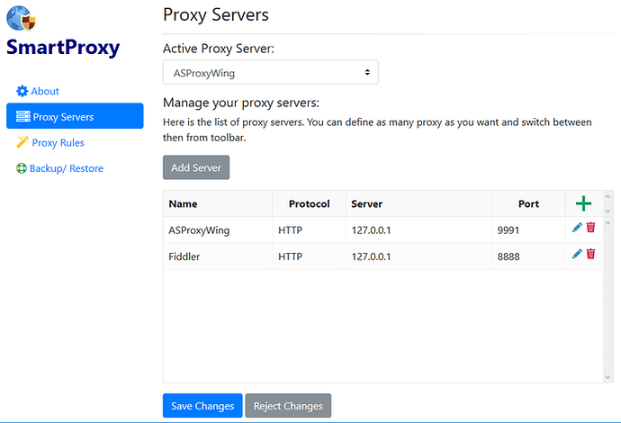The height and width of the screenshot is (423, 621).
Task: Delete ASProxyWing server with trash icon
Action: 591,229
